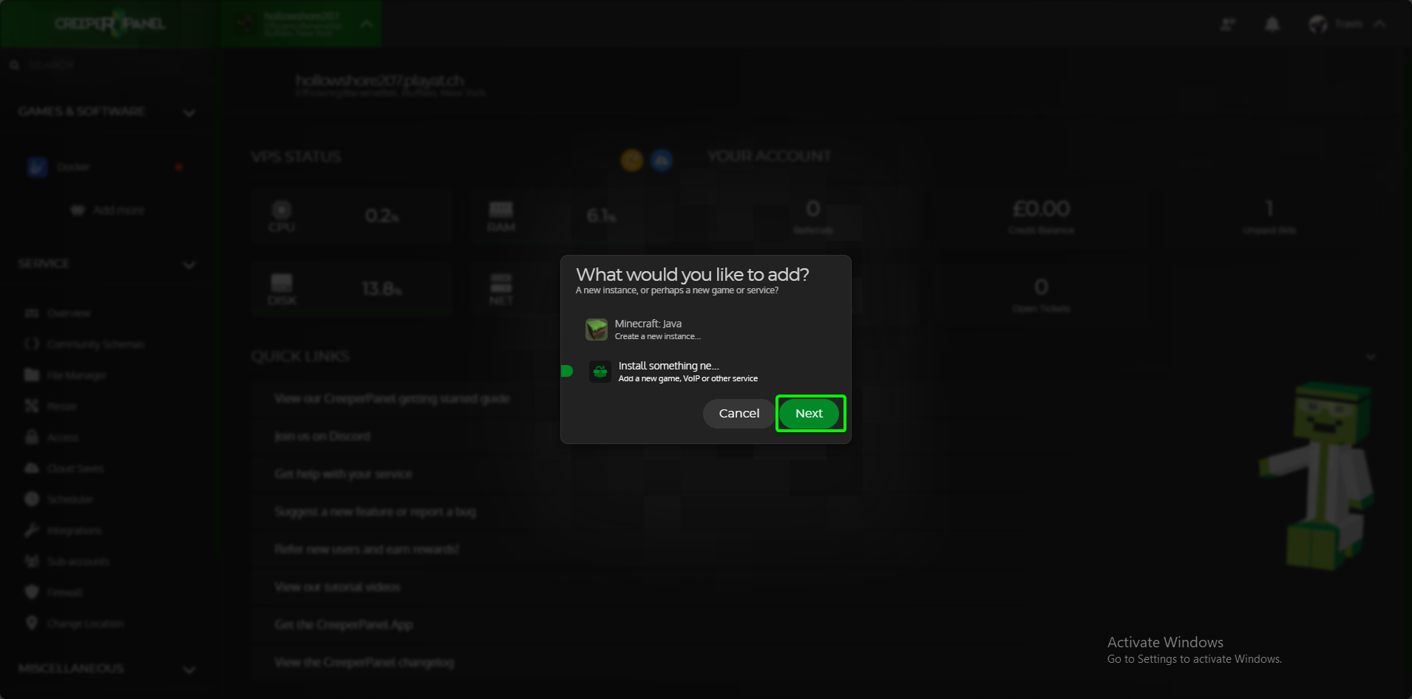Click the Scheduler clock icon
This screenshot has width=1412, height=699.
pos(32,499)
